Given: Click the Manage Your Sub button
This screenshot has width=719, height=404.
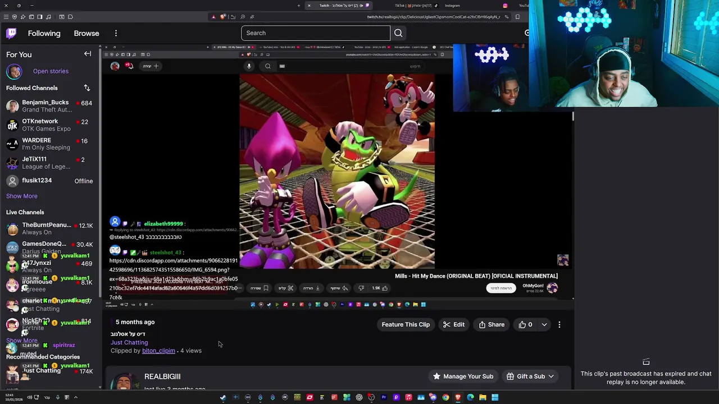Looking at the screenshot, I should [x=463, y=377].
